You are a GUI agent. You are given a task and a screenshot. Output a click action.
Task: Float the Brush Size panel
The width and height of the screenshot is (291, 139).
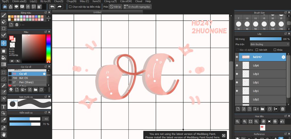point(286,12)
